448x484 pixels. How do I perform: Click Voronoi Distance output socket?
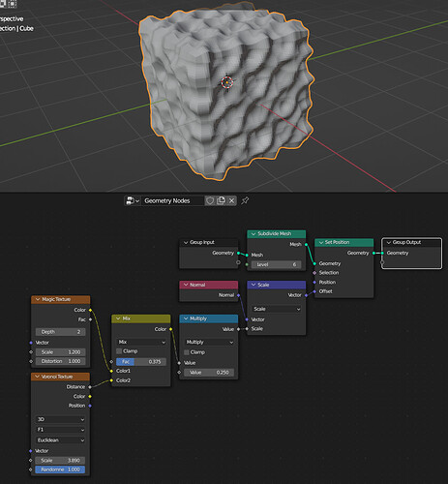point(90,387)
